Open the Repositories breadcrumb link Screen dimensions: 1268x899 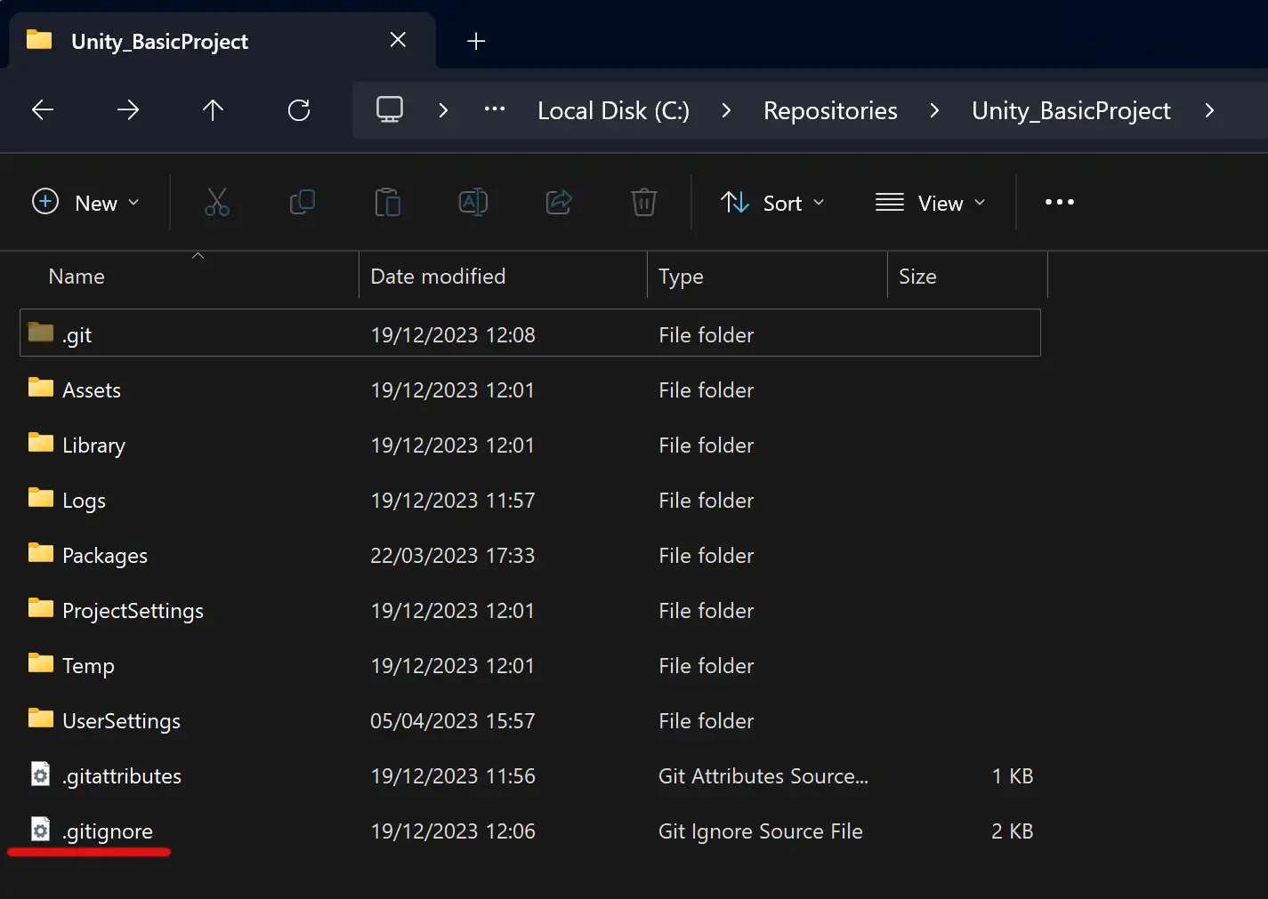click(x=829, y=110)
